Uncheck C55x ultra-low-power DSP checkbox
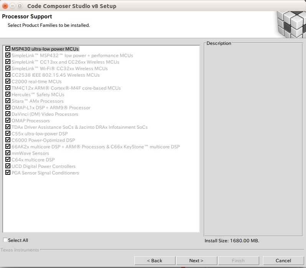 click(x=8, y=133)
